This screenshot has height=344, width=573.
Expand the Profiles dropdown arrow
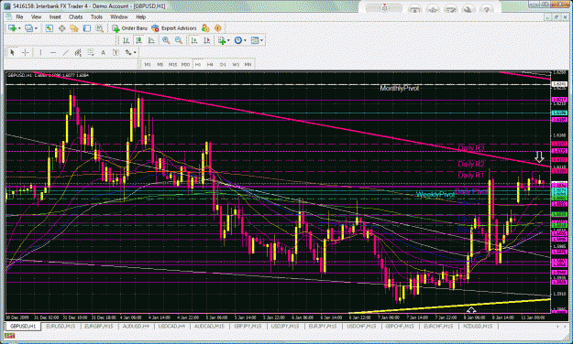click(x=36, y=28)
